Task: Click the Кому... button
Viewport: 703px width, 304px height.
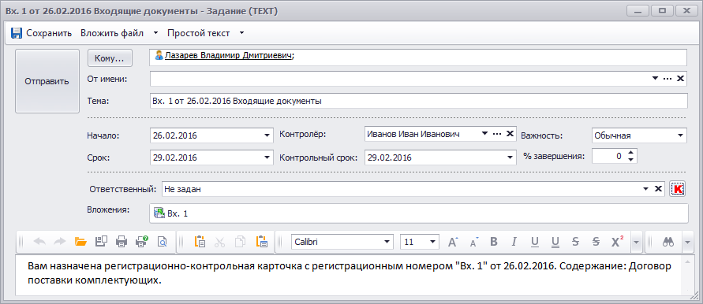Action: click(110, 58)
